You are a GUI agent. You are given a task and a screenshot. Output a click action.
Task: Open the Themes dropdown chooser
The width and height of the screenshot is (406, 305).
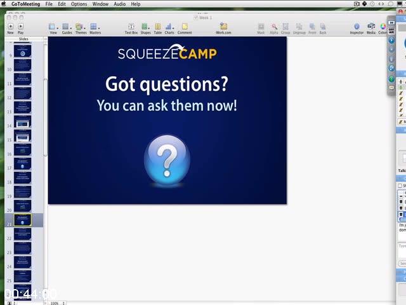pyautogui.click(x=81, y=29)
